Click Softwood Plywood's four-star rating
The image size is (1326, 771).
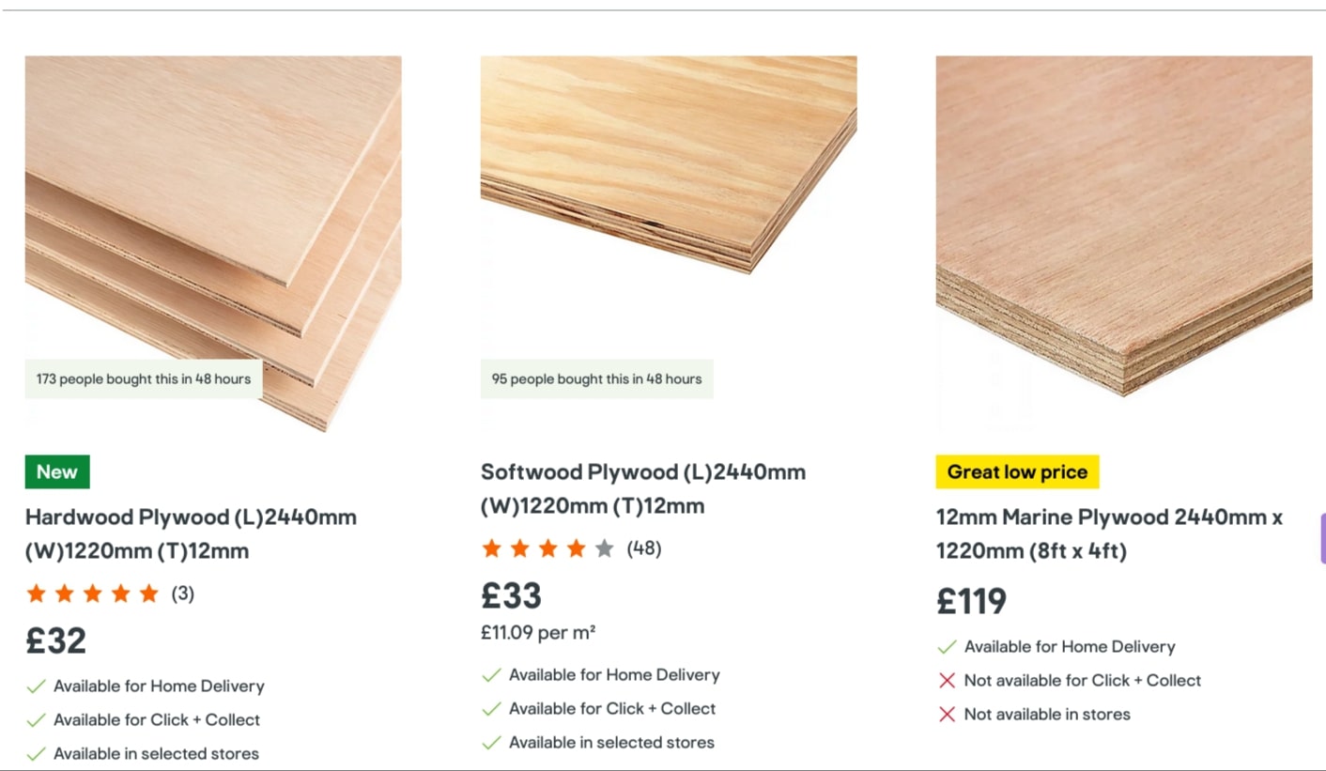point(547,548)
